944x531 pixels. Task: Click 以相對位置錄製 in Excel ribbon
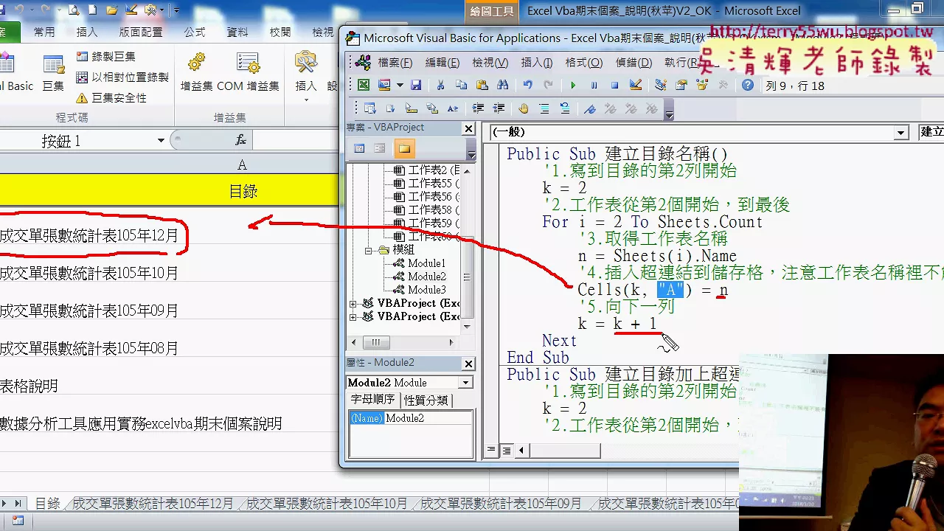pyautogui.click(x=122, y=77)
